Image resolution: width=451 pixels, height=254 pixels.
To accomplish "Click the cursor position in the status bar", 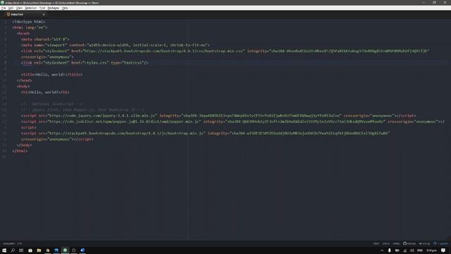I will (x=20, y=243).
